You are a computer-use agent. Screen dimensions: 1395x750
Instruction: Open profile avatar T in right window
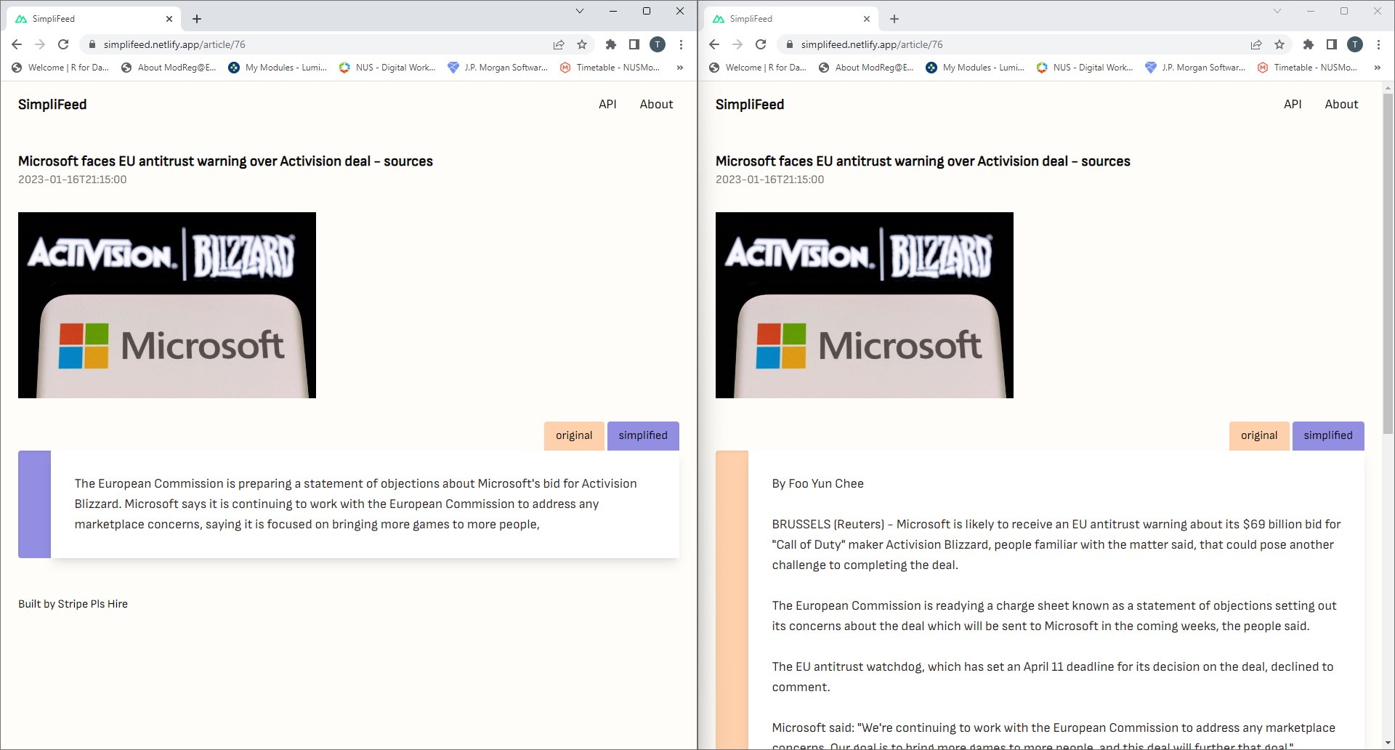pyautogui.click(x=1355, y=44)
